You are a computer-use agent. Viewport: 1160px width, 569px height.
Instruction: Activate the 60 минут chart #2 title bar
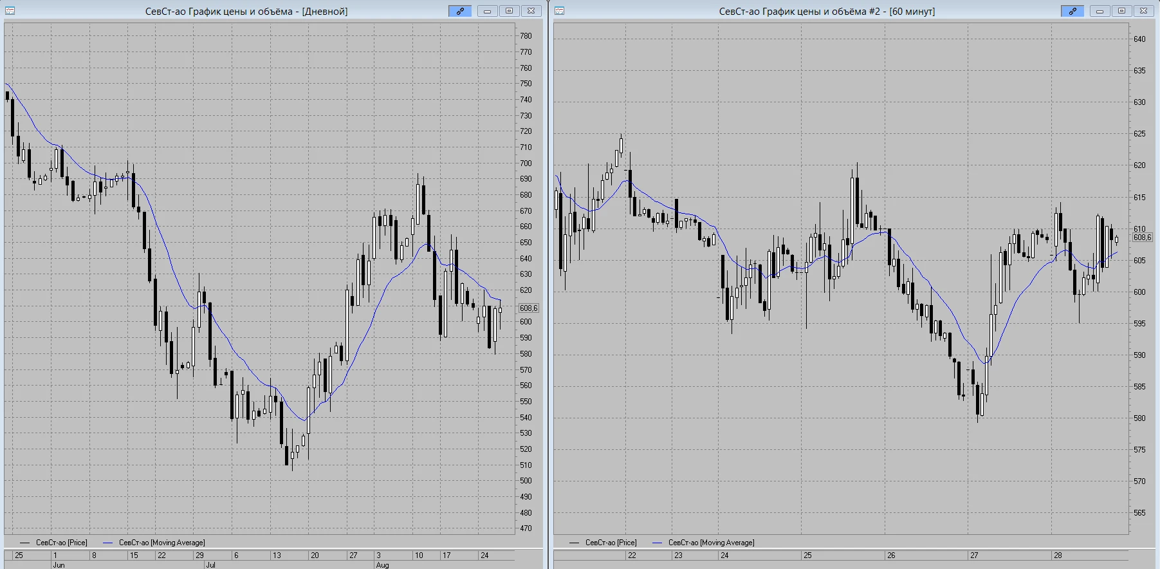tap(827, 11)
